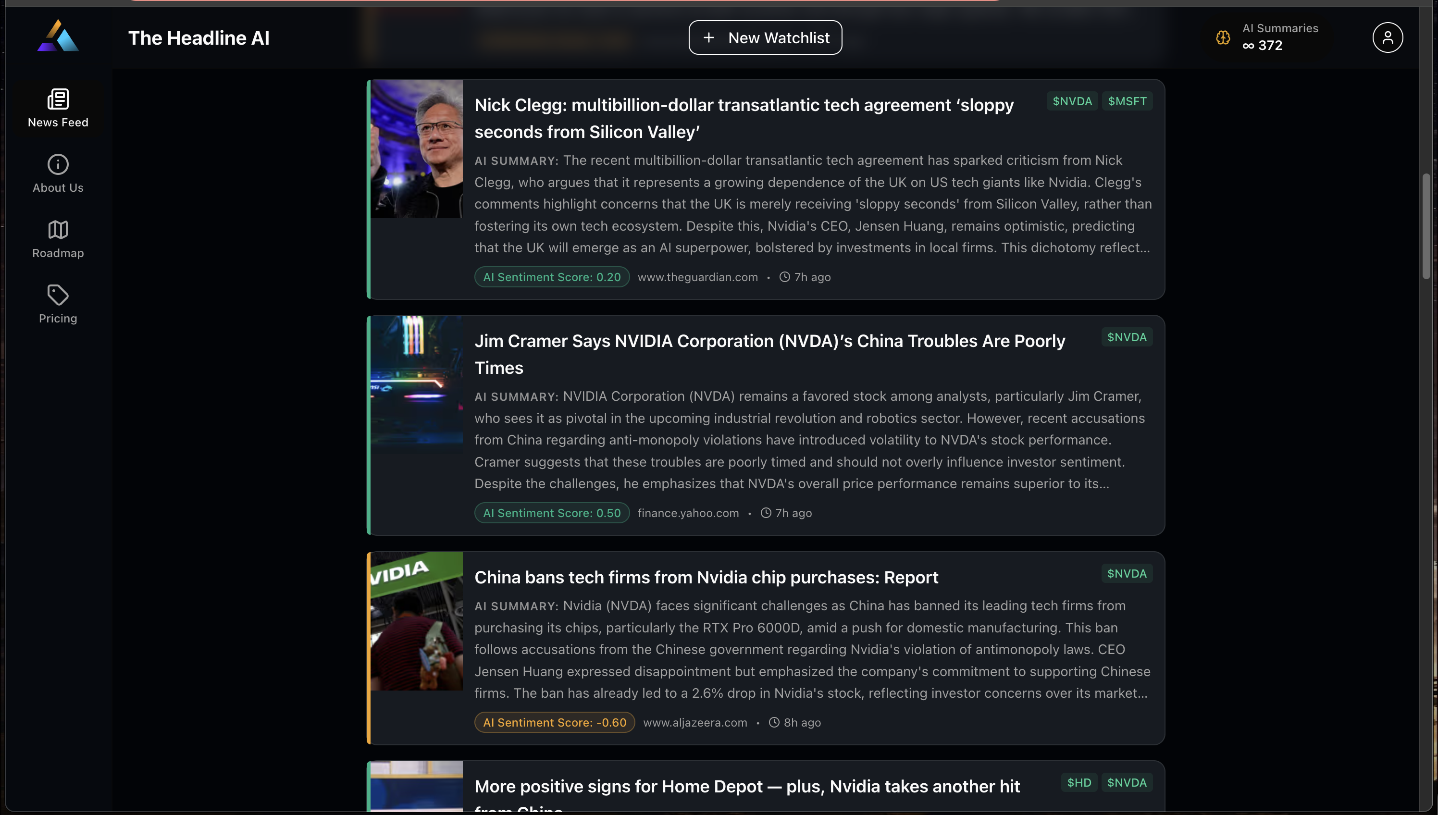This screenshot has height=815, width=1438.
Task: Click the AI Sentiment Score: 0.50 badge
Action: (x=552, y=513)
